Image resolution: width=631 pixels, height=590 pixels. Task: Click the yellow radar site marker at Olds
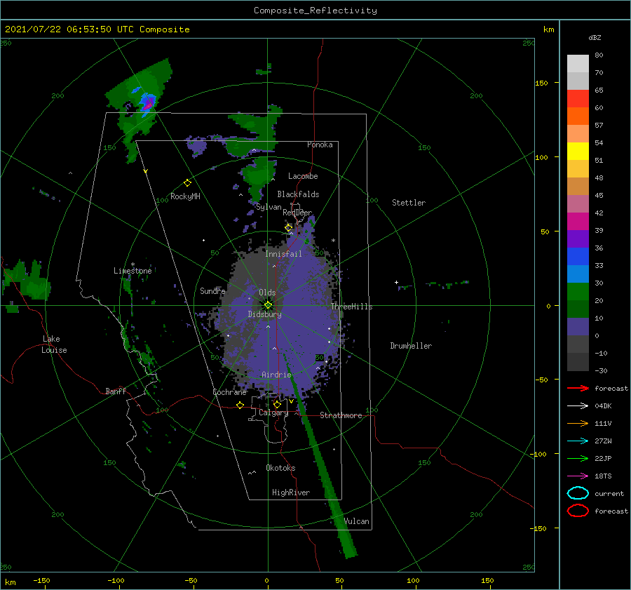click(268, 305)
